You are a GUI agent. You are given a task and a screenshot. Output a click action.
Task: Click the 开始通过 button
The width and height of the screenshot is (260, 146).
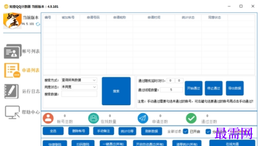194,88
